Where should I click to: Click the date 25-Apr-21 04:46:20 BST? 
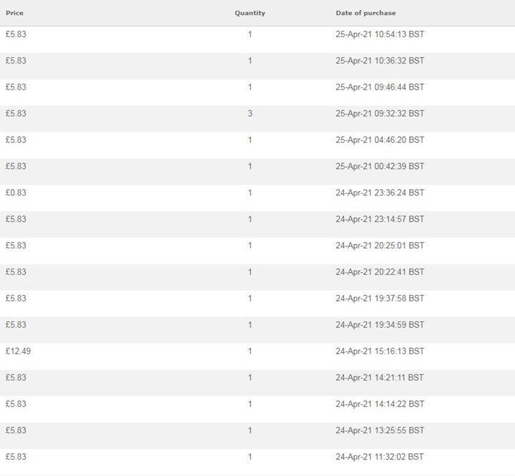[x=380, y=140]
